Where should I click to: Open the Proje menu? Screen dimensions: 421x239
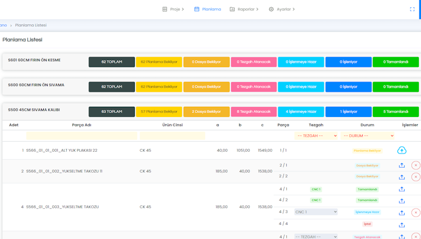(x=173, y=9)
